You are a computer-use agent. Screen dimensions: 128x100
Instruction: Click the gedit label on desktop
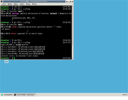(x=6, y=62)
